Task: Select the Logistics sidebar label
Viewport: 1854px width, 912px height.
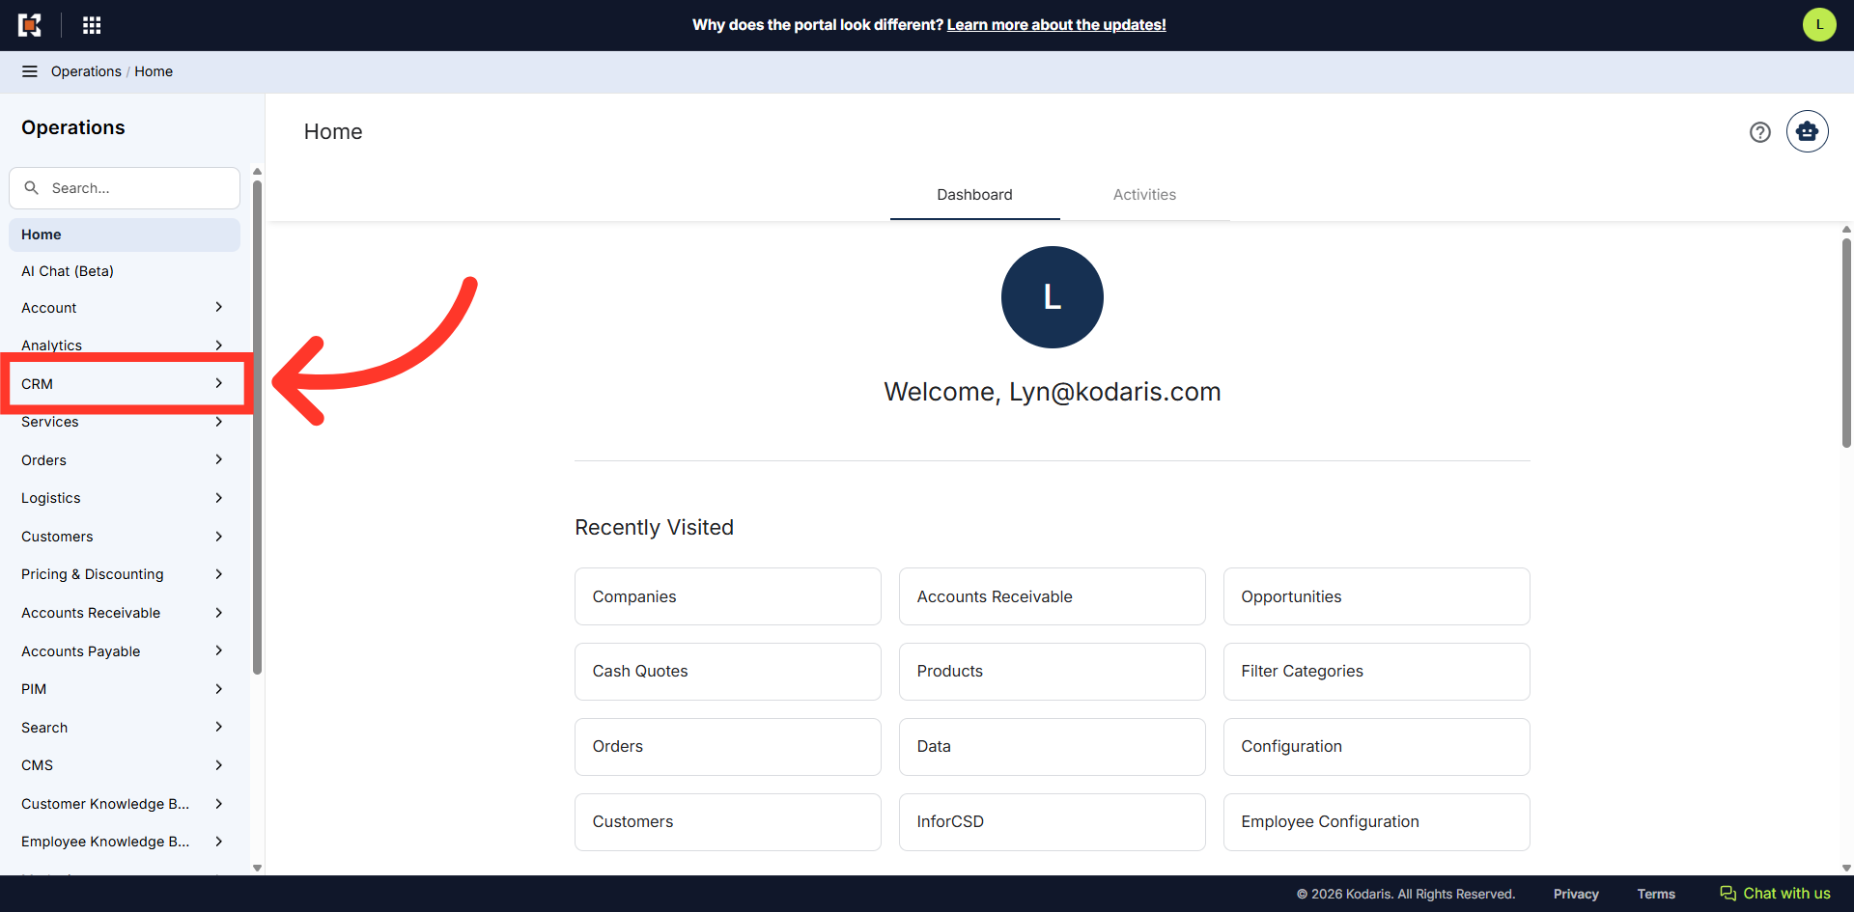Action: coord(51,498)
